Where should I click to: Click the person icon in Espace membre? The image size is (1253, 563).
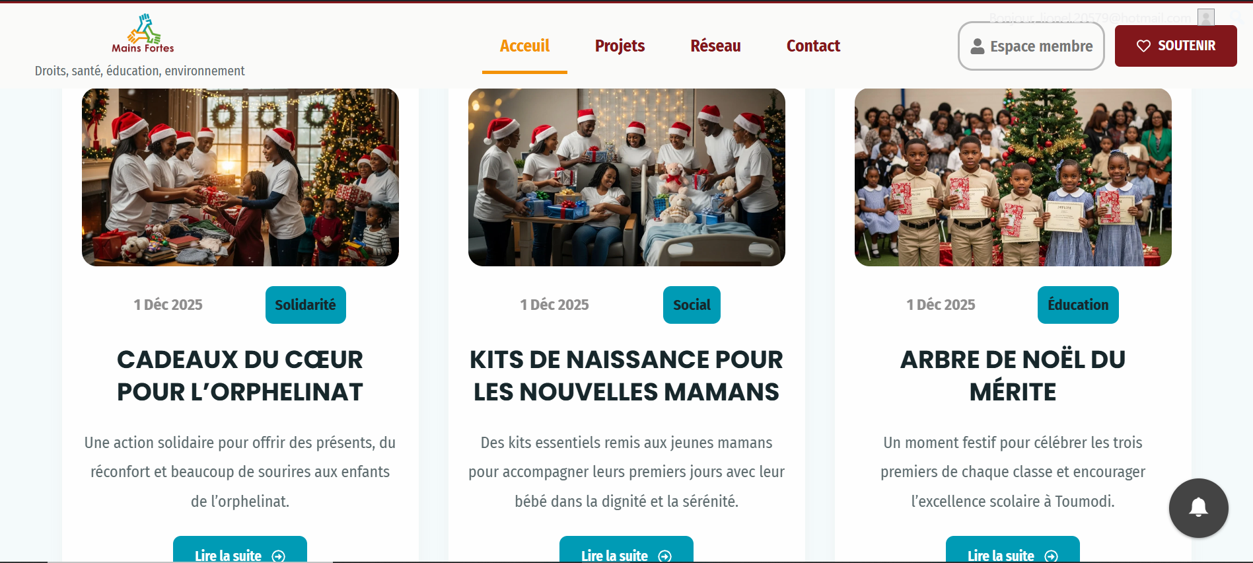[x=978, y=46]
